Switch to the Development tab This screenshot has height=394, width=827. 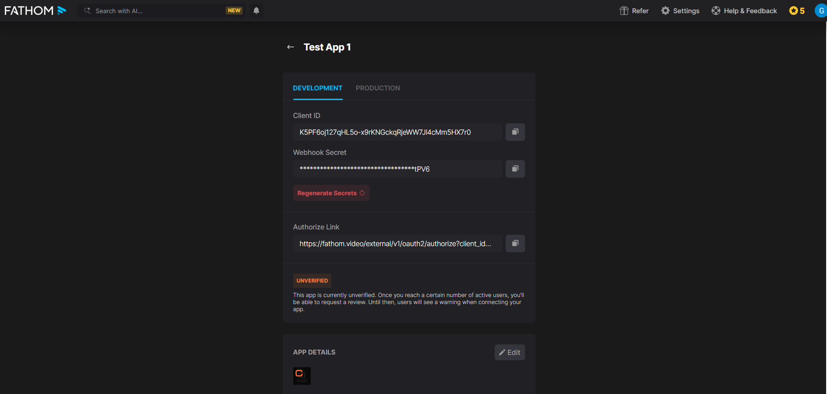[x=318, y=88]
